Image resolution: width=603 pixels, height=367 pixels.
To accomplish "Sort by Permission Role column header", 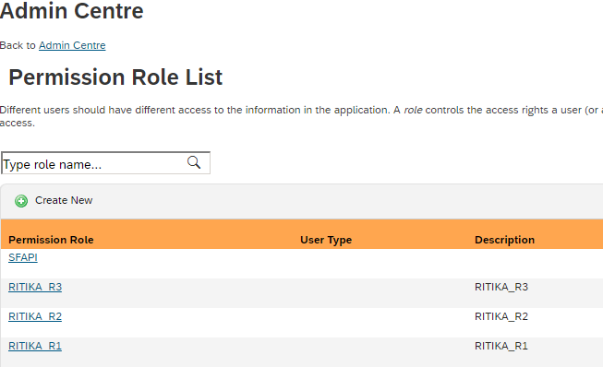I will pos(51,240).
